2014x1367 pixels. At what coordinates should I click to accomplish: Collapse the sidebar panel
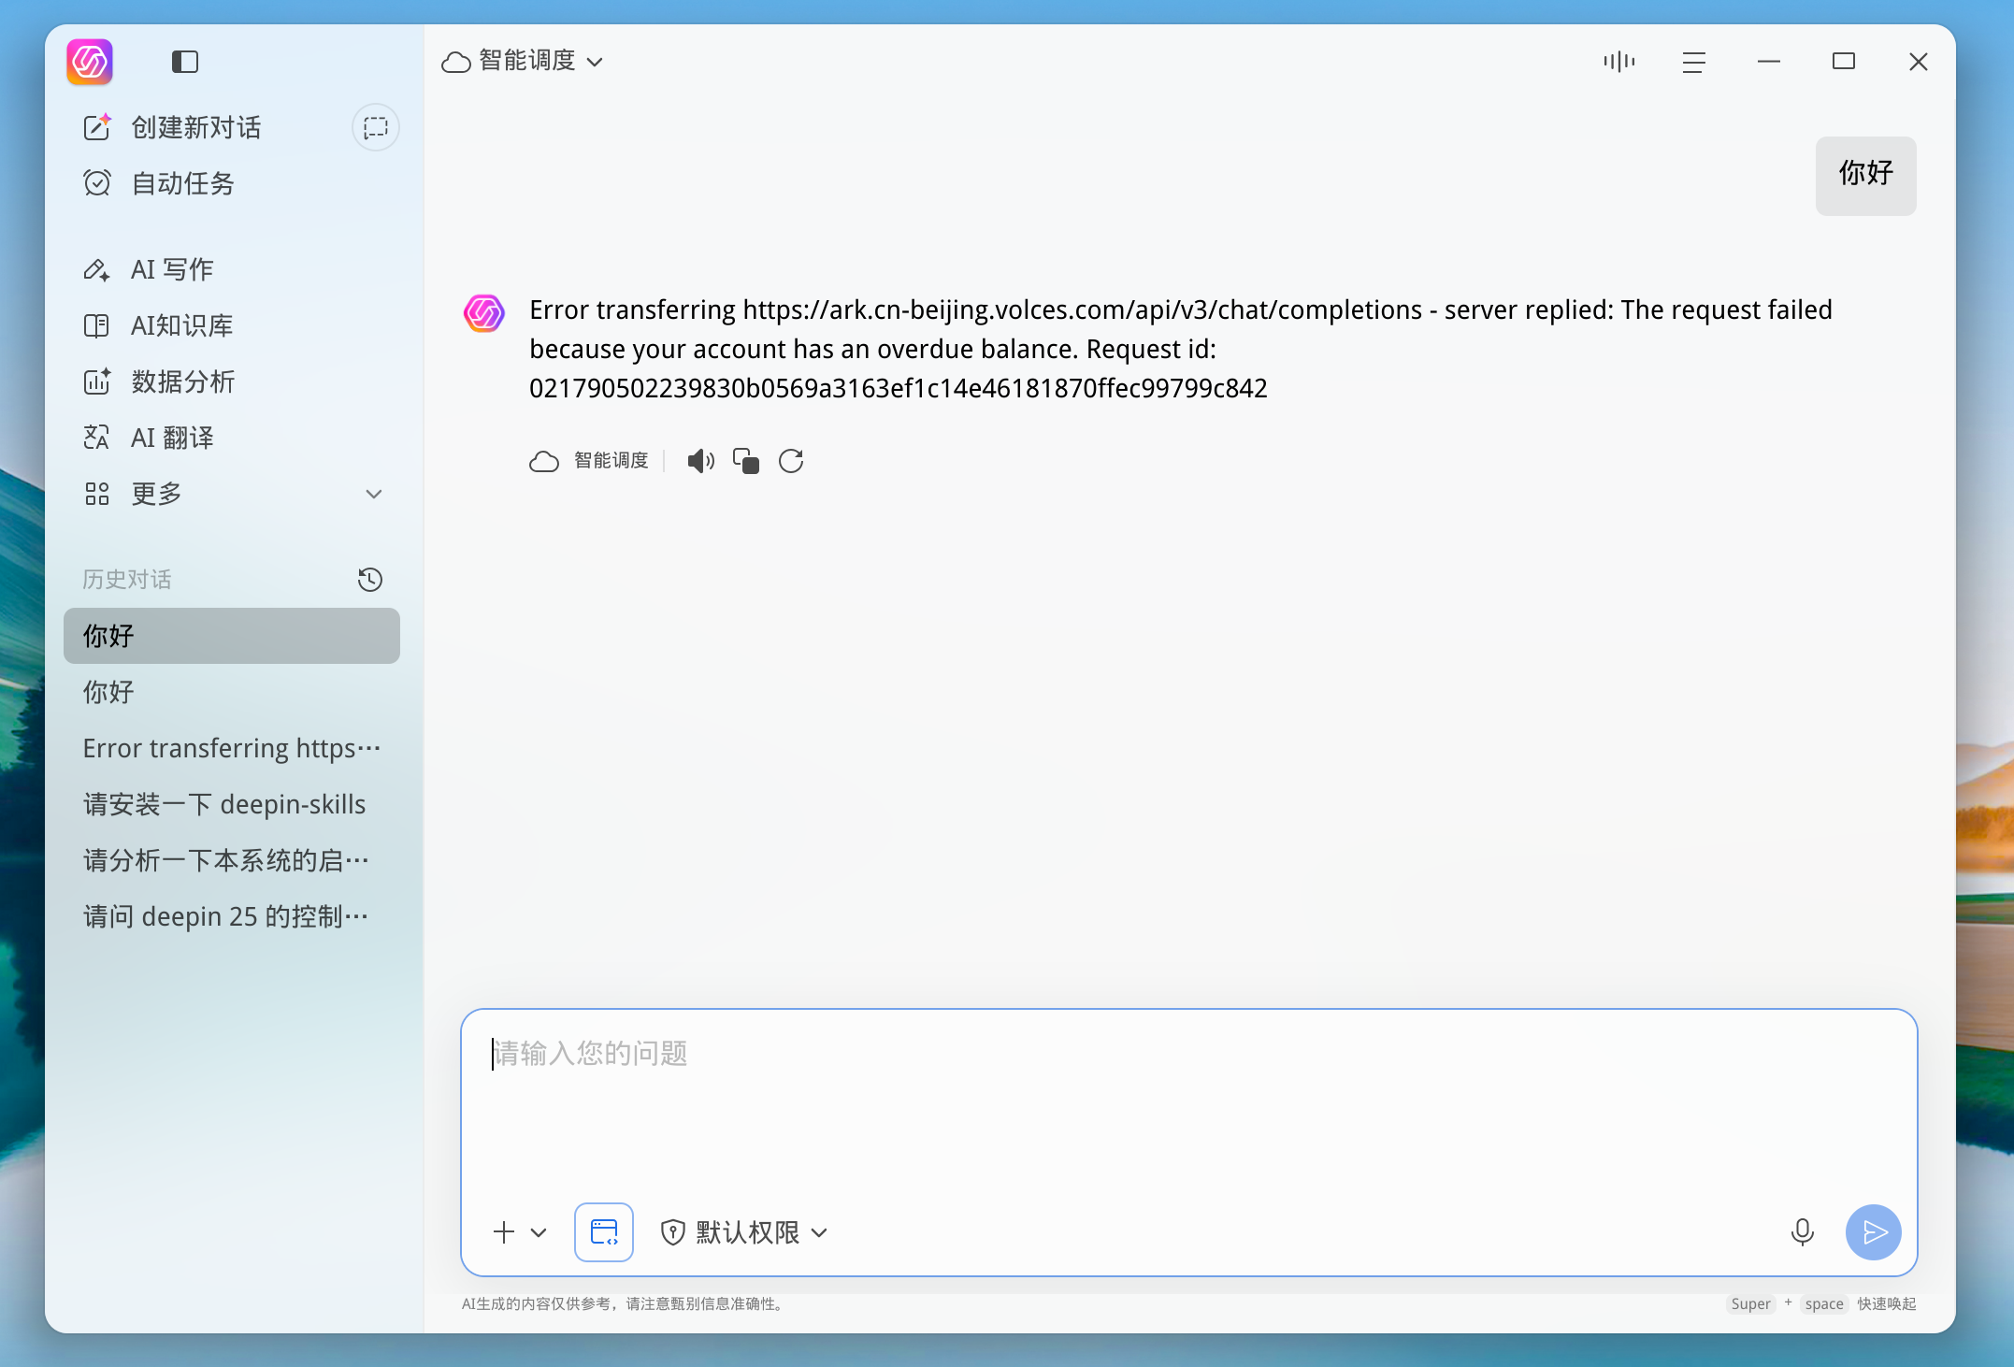(x=185, y=62)
